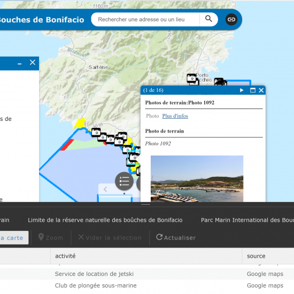Viewport: 294px width, 294px height.
Task: Focus the address search field
Action: (145, 19)
